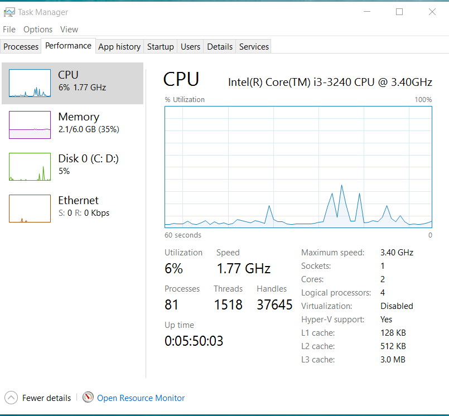Switch to the Processes tab
449x416 pixels.
(21, 47)
